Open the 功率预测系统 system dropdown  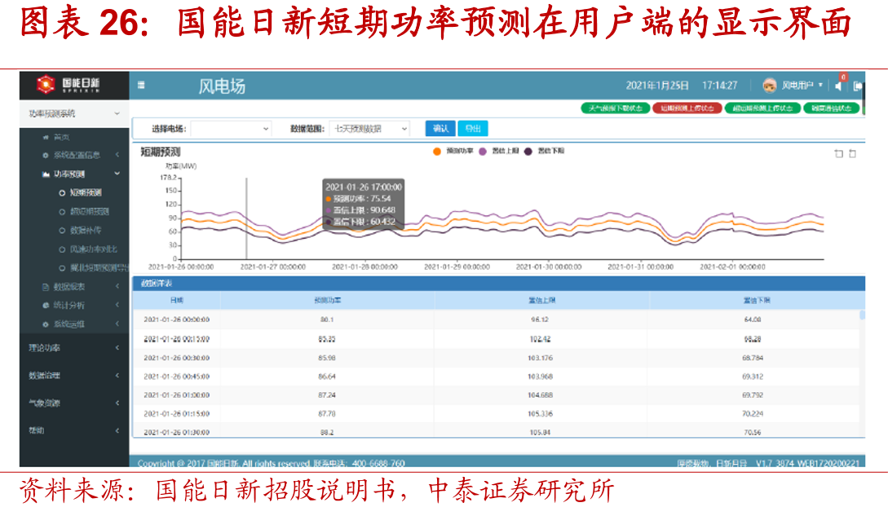[74, 114]
